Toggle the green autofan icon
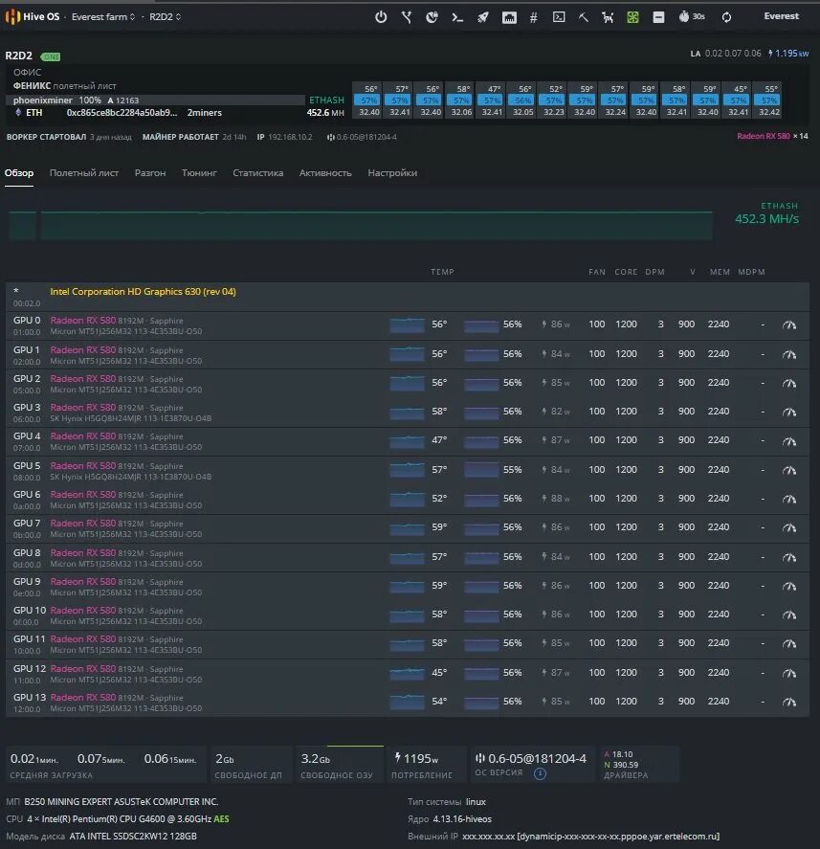 pyautogui.click(x=632, y=17)
